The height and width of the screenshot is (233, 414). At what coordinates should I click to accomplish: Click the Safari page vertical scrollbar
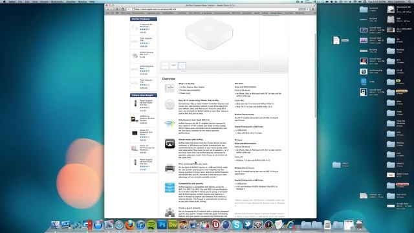[315, 75]
